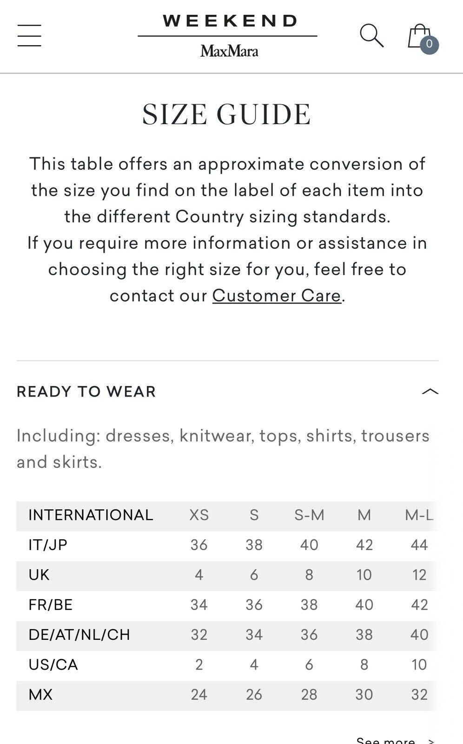Click the DE/AT/NL/CH row label

pyautogui.click(x=79, y=635)
